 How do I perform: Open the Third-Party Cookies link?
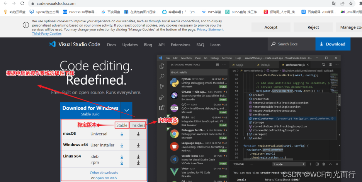(x=47, y=33)
